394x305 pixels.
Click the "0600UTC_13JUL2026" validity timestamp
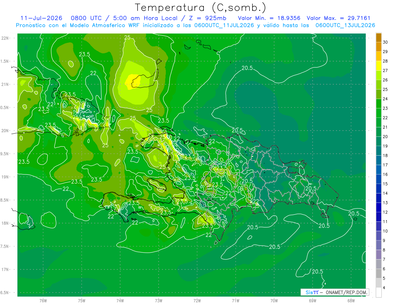pos(345,25)
